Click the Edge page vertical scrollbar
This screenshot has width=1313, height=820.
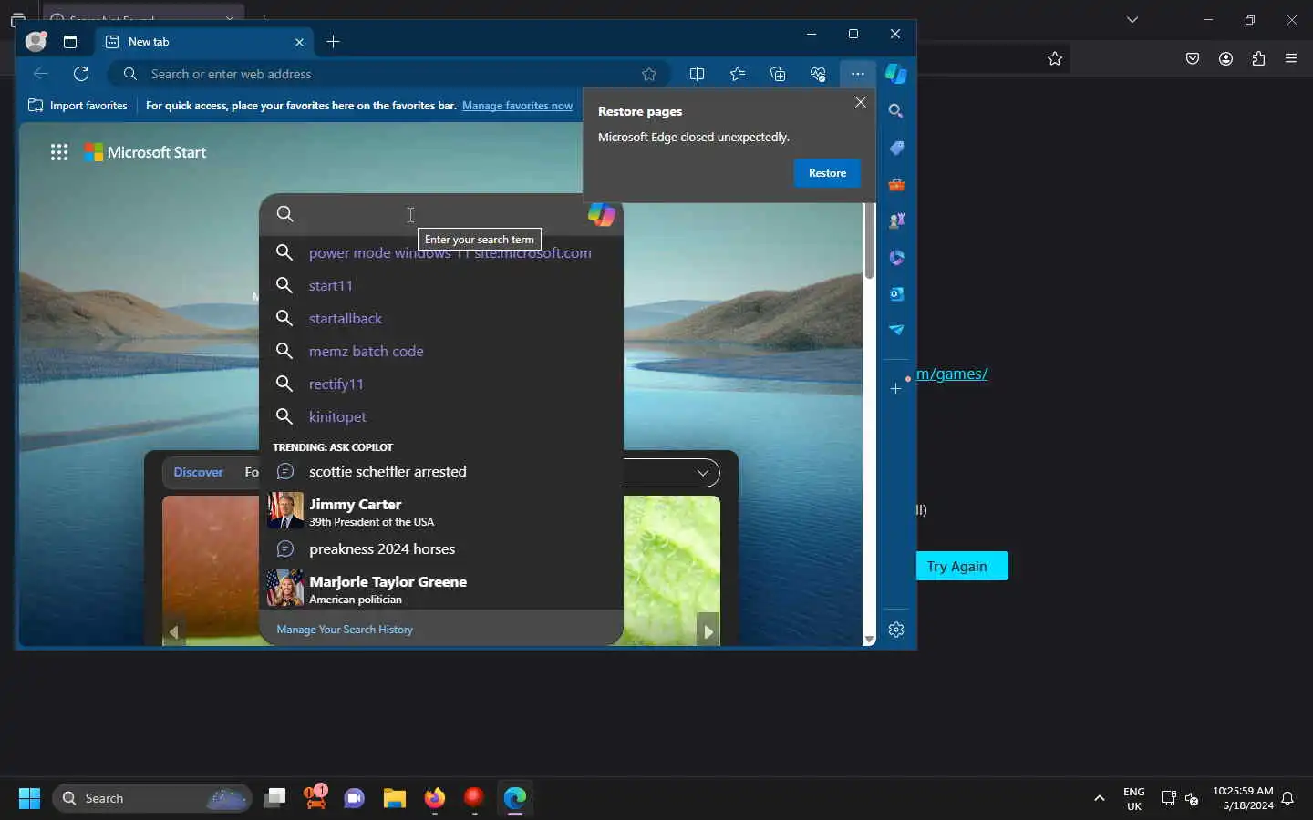869,241
